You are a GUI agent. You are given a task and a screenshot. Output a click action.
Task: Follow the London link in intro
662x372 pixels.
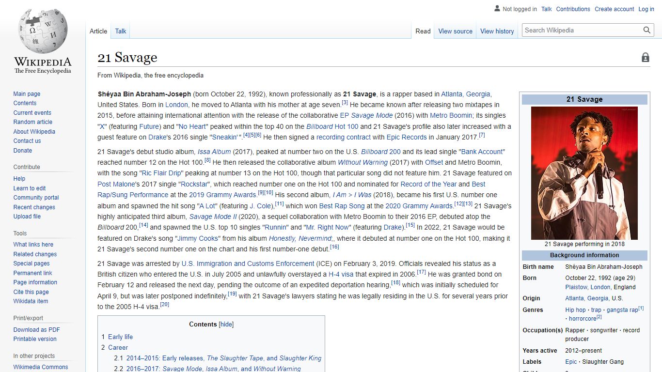point(176,105)
